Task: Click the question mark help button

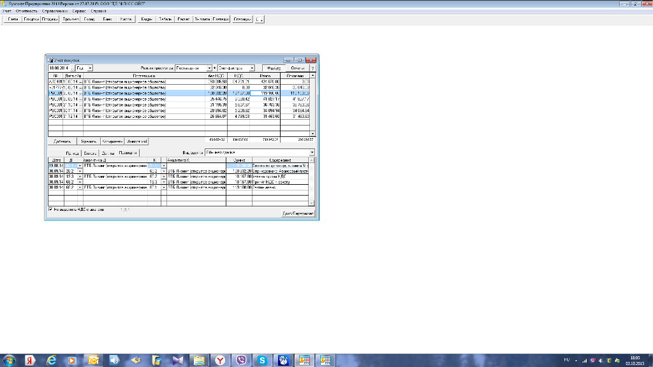Action: pos(312,68)
